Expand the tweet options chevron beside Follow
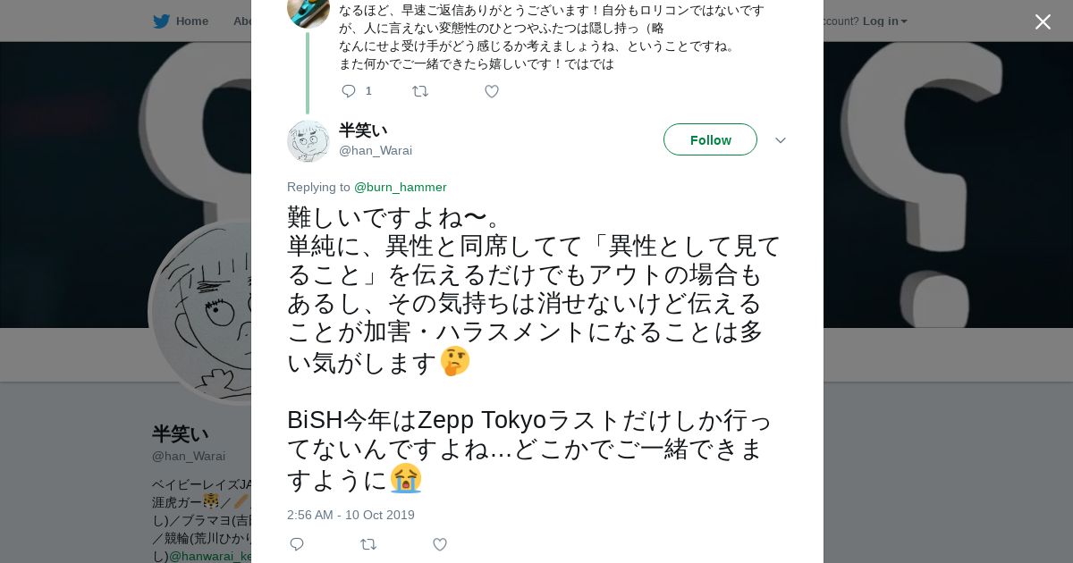 [x=780, y=140]
